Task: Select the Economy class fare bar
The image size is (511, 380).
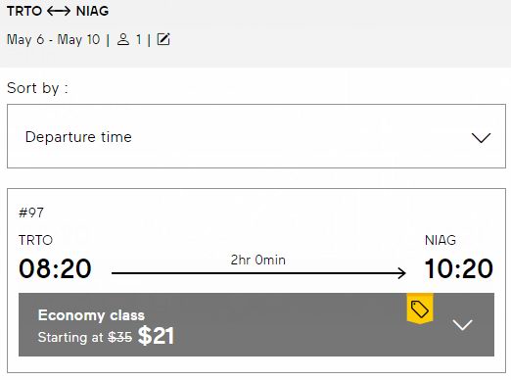Action: 256,324
